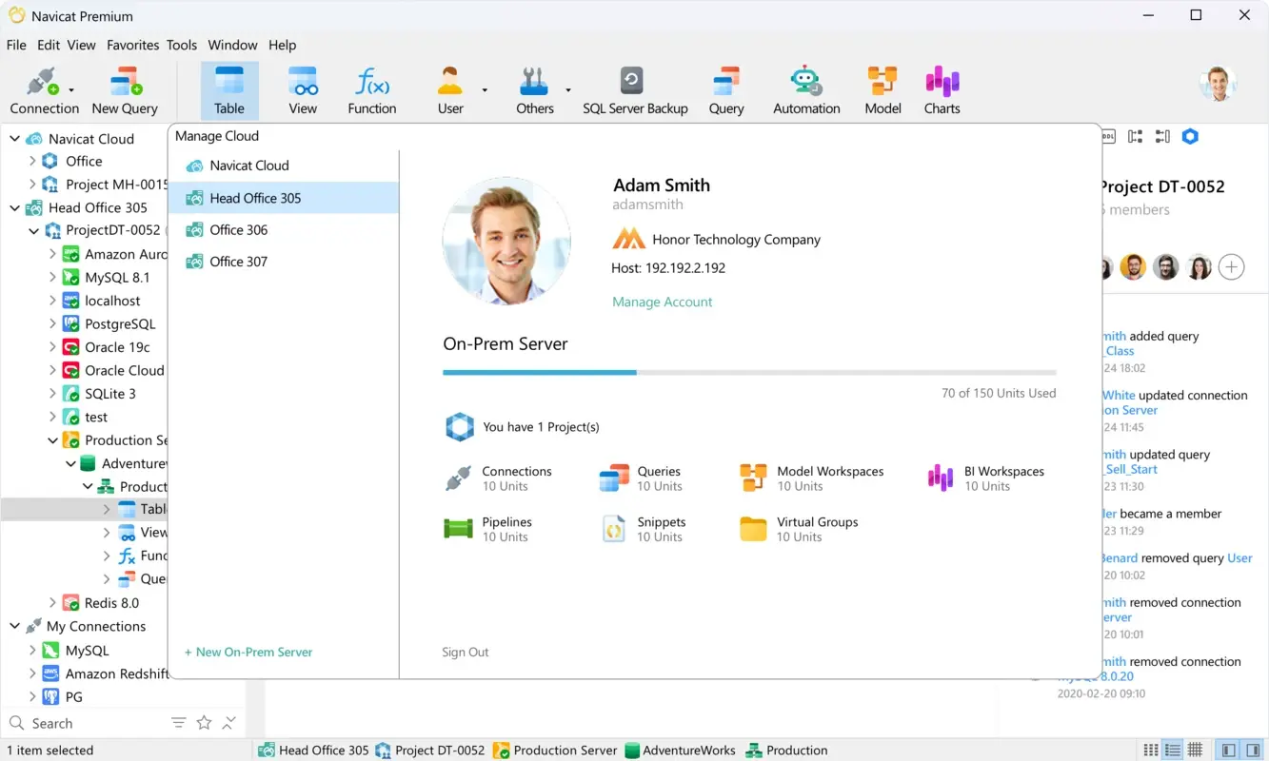Click the Units Used progress bar

pos(747,372)
